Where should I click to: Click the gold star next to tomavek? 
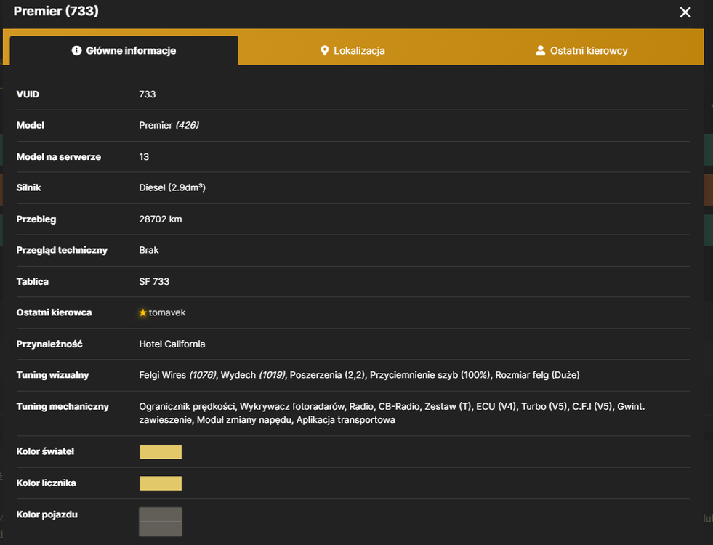[x=142, y=312]
